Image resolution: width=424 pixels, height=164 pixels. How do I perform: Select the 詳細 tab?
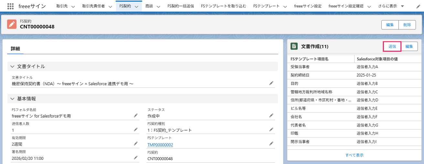pos(15,49)
